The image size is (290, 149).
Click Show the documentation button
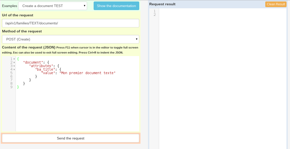click(116, 6)
